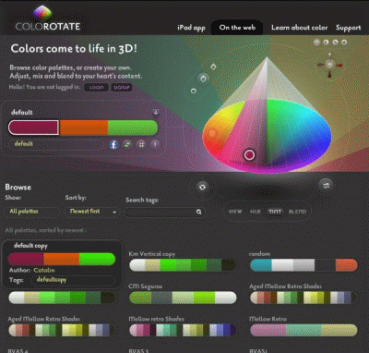Switch to TINT mode
Image resolution: width=369 pixels, height=353 pixels.
point(275,212)
